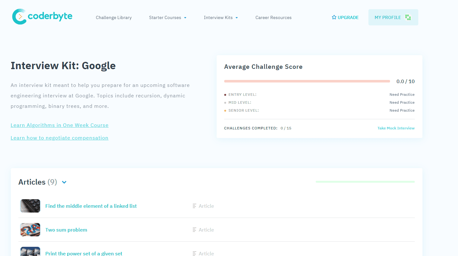Click the green Articles progress bar
Image resolution: width=458 pixels, height=256 pixels.
(x=365, y=182)
